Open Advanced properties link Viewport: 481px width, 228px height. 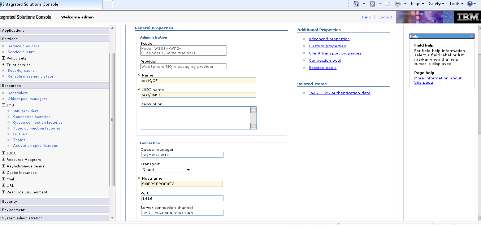329,39
